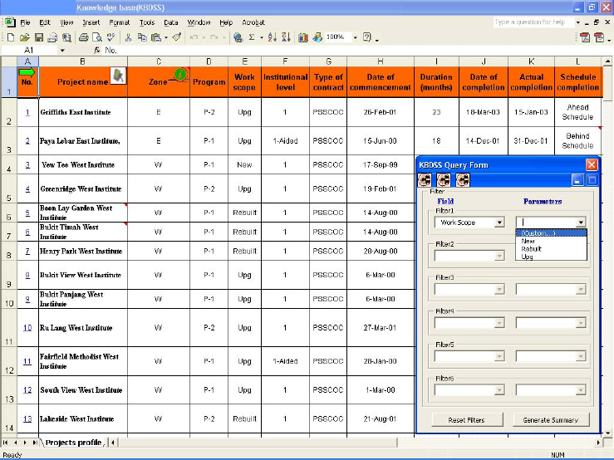The height and width of the screenshot is (460, 614).
Task: Select (Custom...) in the parameters list
Action: [x=551, y=233]
